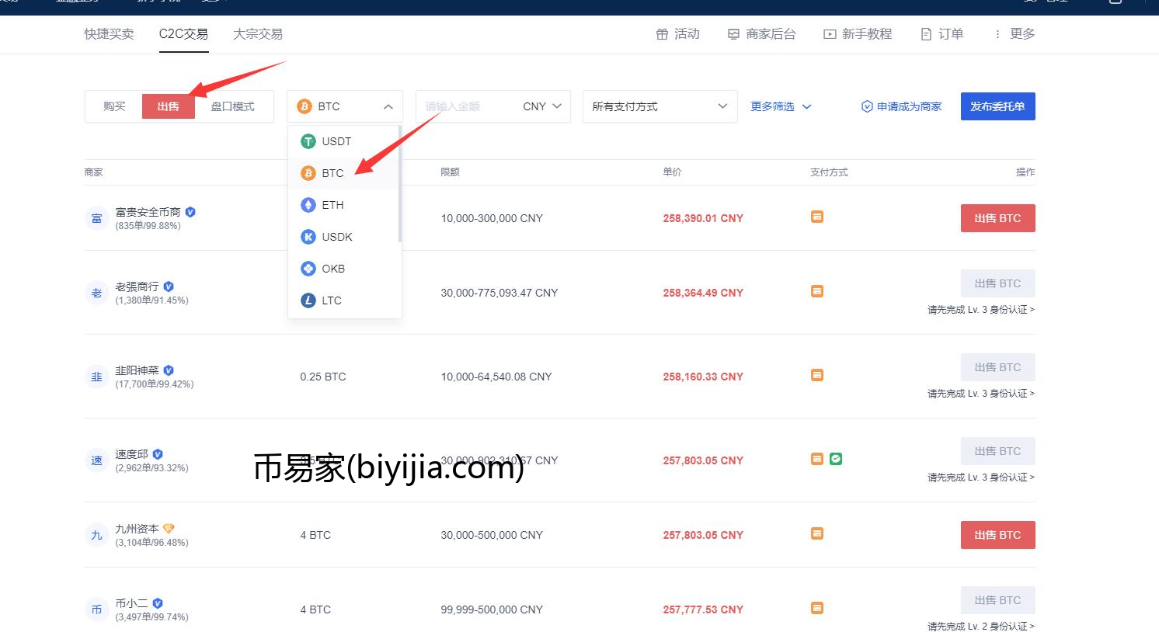Click 出售 BTC for 九州资本

click(997, 535)
